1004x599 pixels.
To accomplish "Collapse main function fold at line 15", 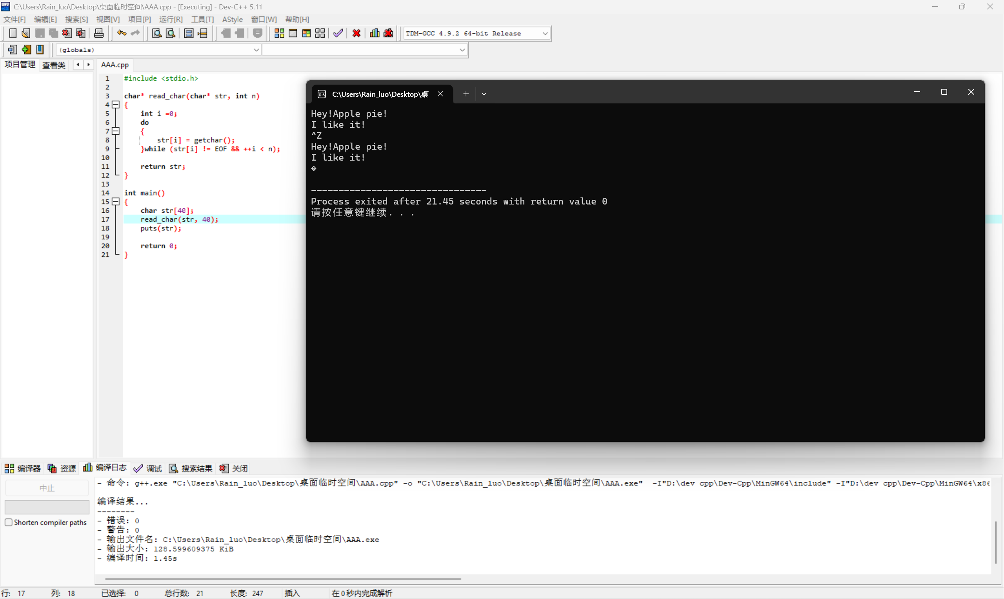I will [x=116, y=201].
